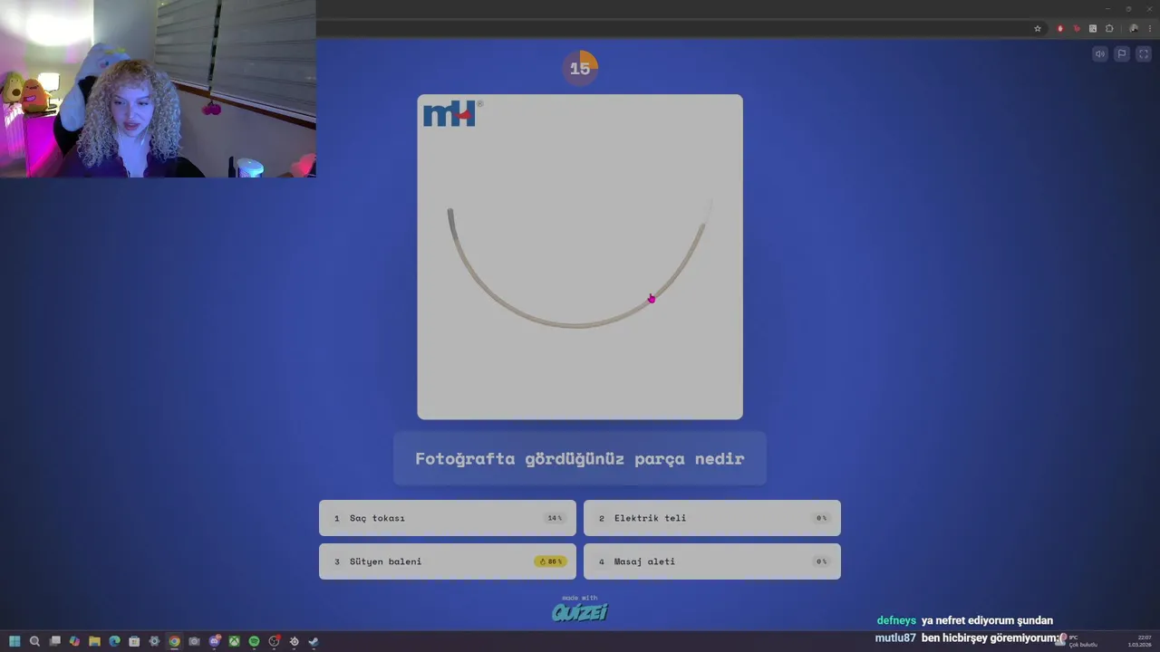Open the grey square browser extension
The image size is (1160, 652).
1093,29
